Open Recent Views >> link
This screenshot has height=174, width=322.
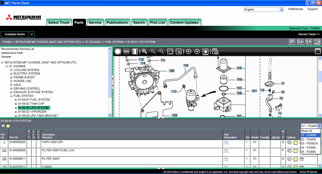coord(309,34)
